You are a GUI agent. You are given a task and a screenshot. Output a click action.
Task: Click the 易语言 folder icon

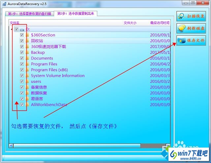[x=27, y=99]
